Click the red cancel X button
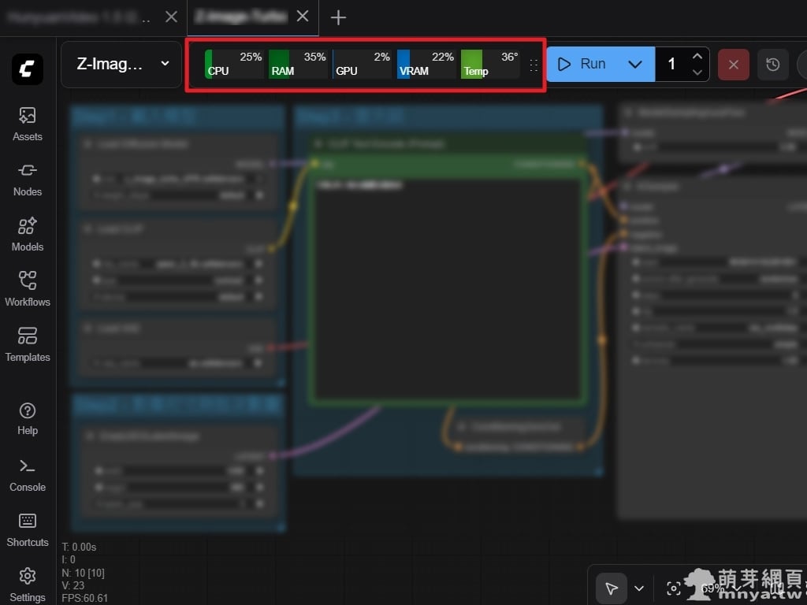807x605 pixels. pos(733,65)
